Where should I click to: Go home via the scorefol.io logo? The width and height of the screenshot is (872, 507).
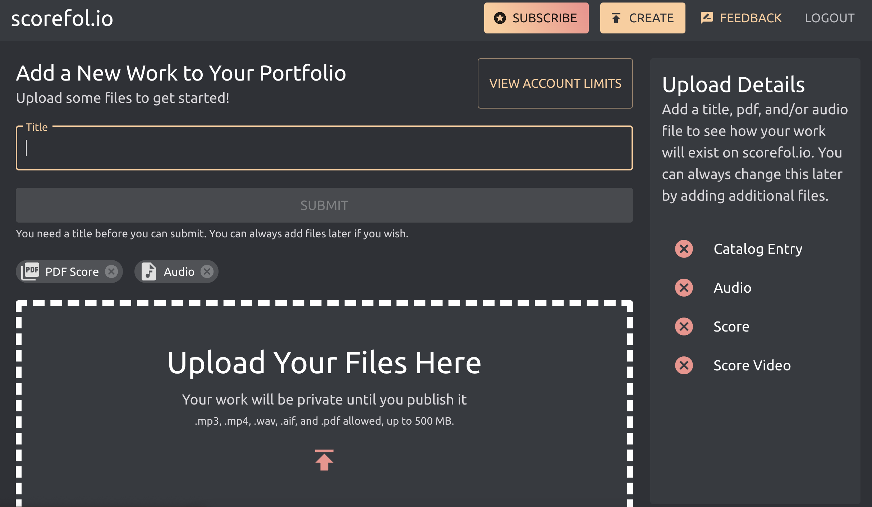(62, 19)
